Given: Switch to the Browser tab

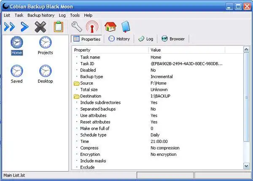Looking at the screenshot, I should click(173, 39).
